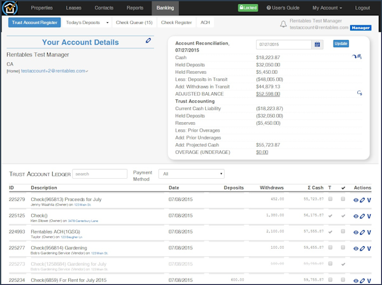Click T checkmark for transaction 225125
This screenshot has height=285, width=382.
click(x=330, y=216)
